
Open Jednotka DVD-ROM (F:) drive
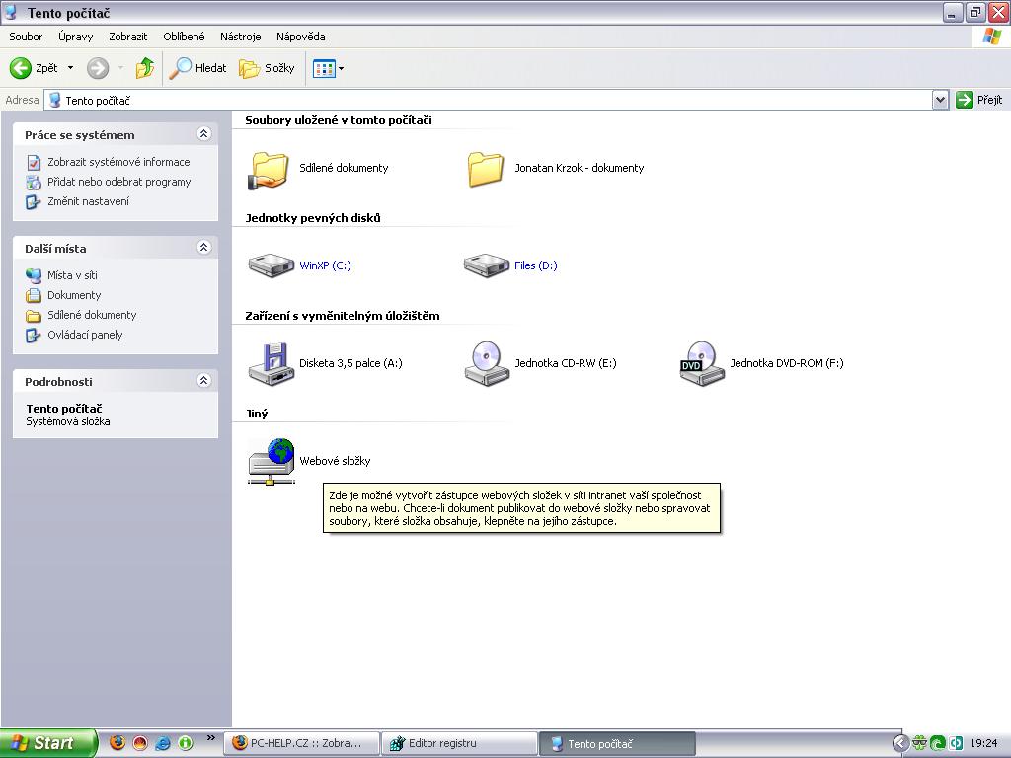tap(702, 363)
